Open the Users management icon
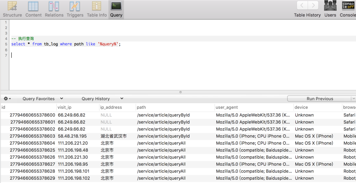The image size is (356, 183). (x=330, y=6)
